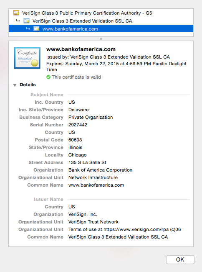Click the large Certificate Standard image
Viewport: 202px width, 272px height.
[27, 58]
